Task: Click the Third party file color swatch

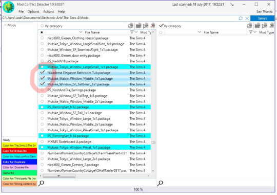Action: coord(19,179)
